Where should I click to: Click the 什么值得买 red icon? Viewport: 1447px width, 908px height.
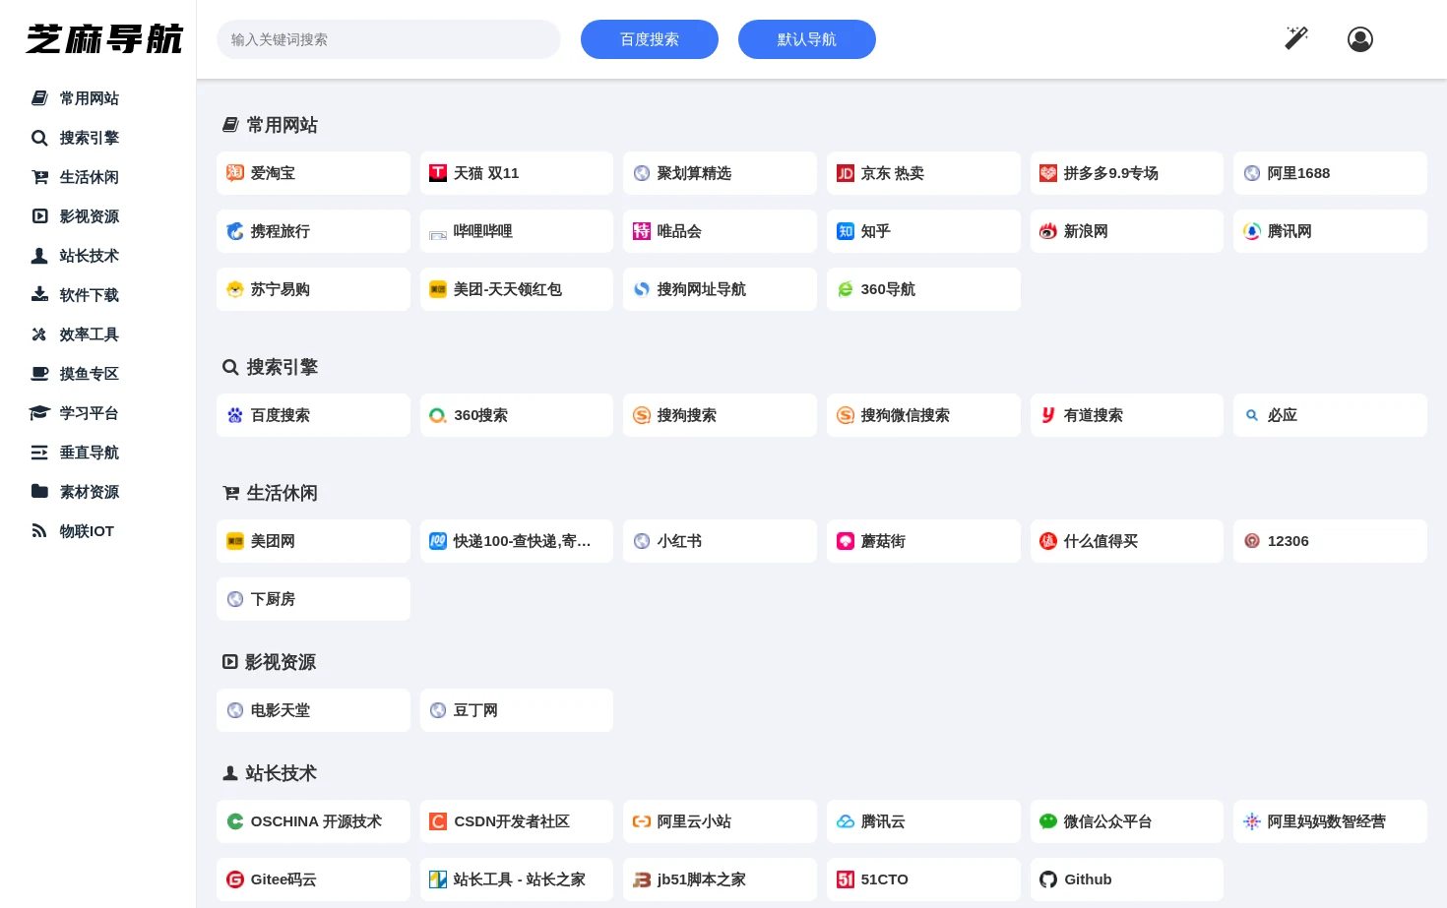coord(1048,541)
